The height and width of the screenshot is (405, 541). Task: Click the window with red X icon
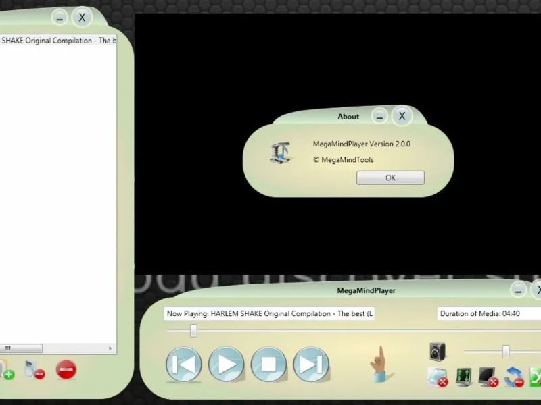[x=438, y=377]
